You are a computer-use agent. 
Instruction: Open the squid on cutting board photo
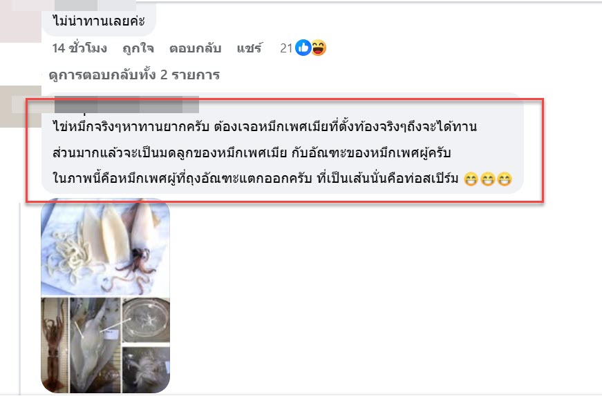pos(105,247)
